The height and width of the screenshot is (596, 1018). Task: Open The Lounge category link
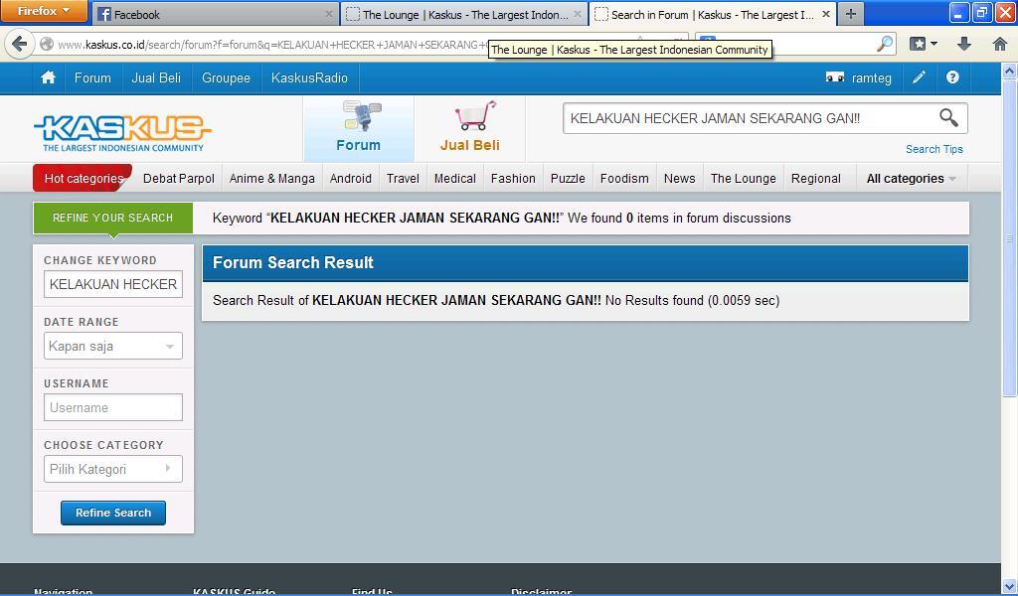pos(744,179)
